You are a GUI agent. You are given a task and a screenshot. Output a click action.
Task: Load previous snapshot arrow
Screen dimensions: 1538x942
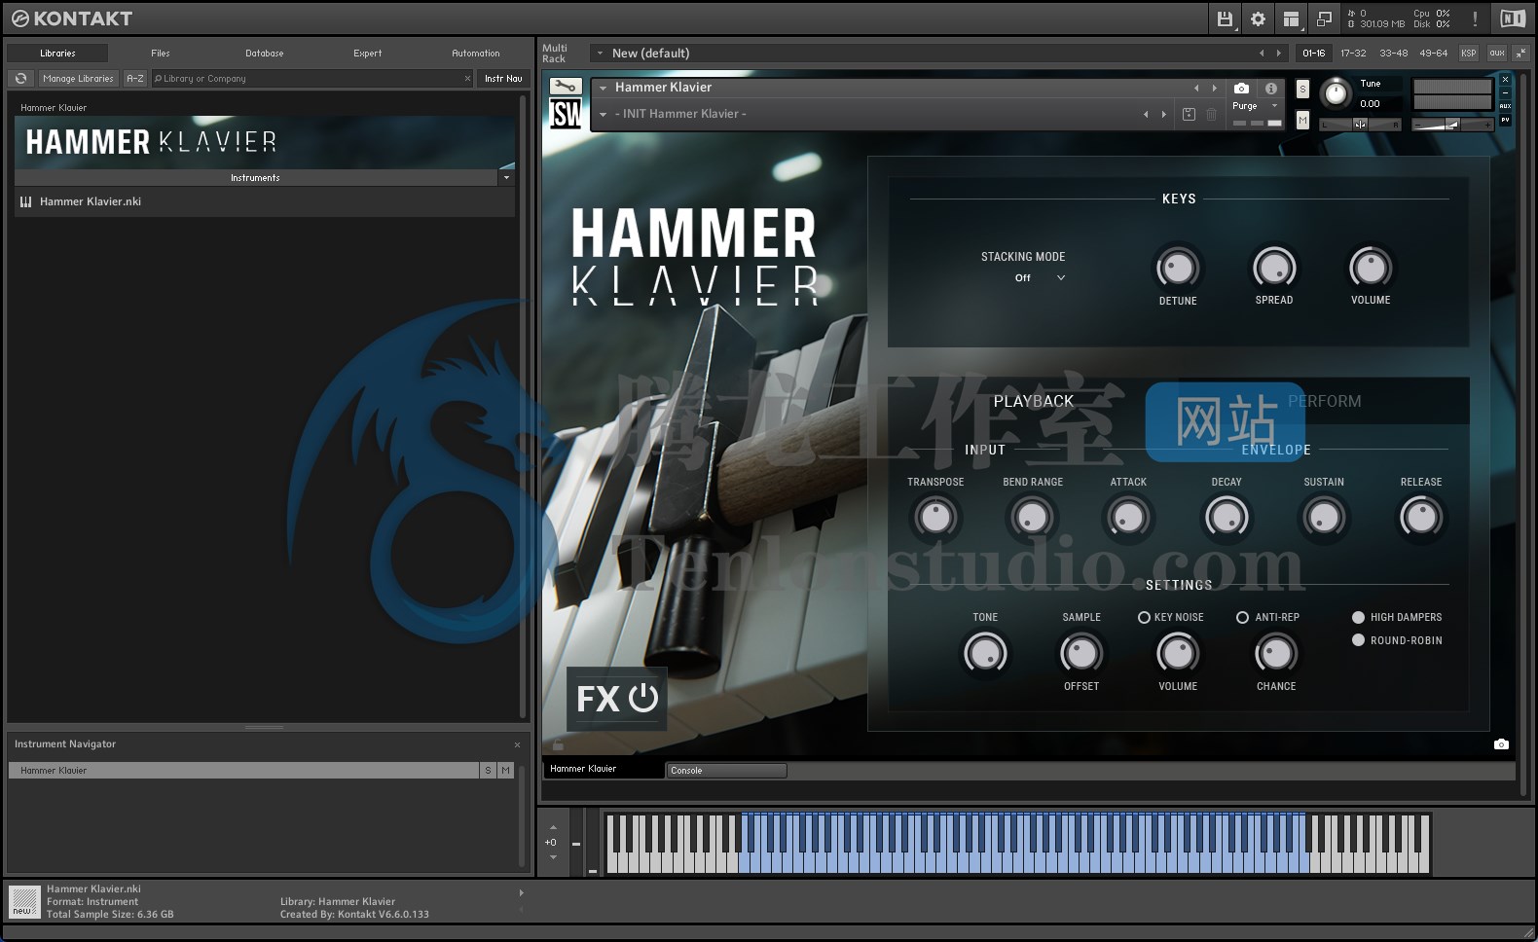(1146, 114)
